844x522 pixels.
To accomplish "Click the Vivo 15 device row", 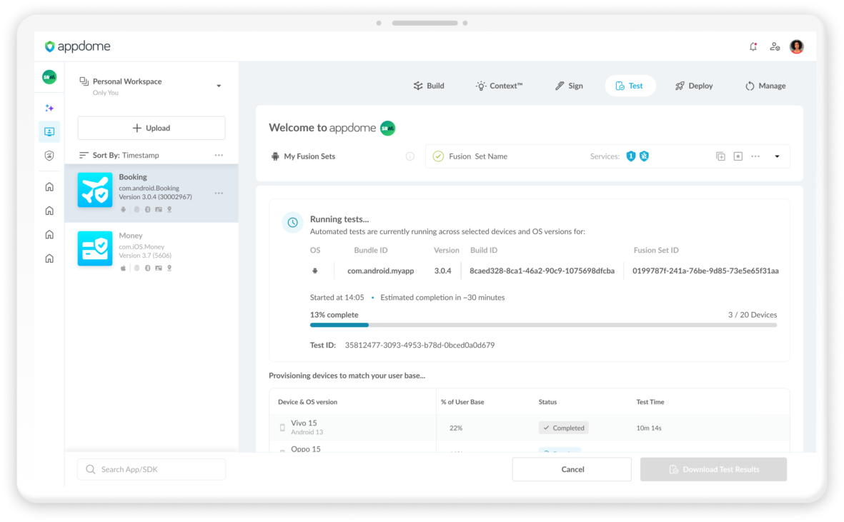I will point(530,428).
